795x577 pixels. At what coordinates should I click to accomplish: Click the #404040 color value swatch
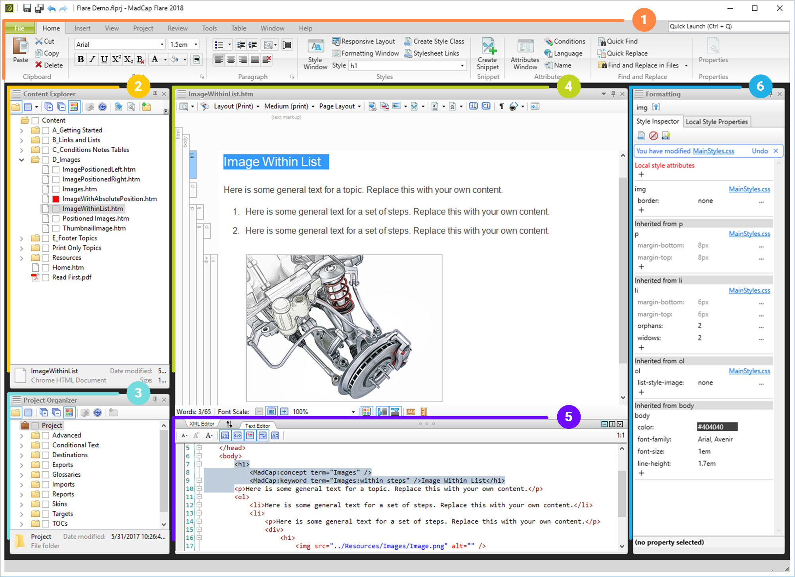pos(717,427)
